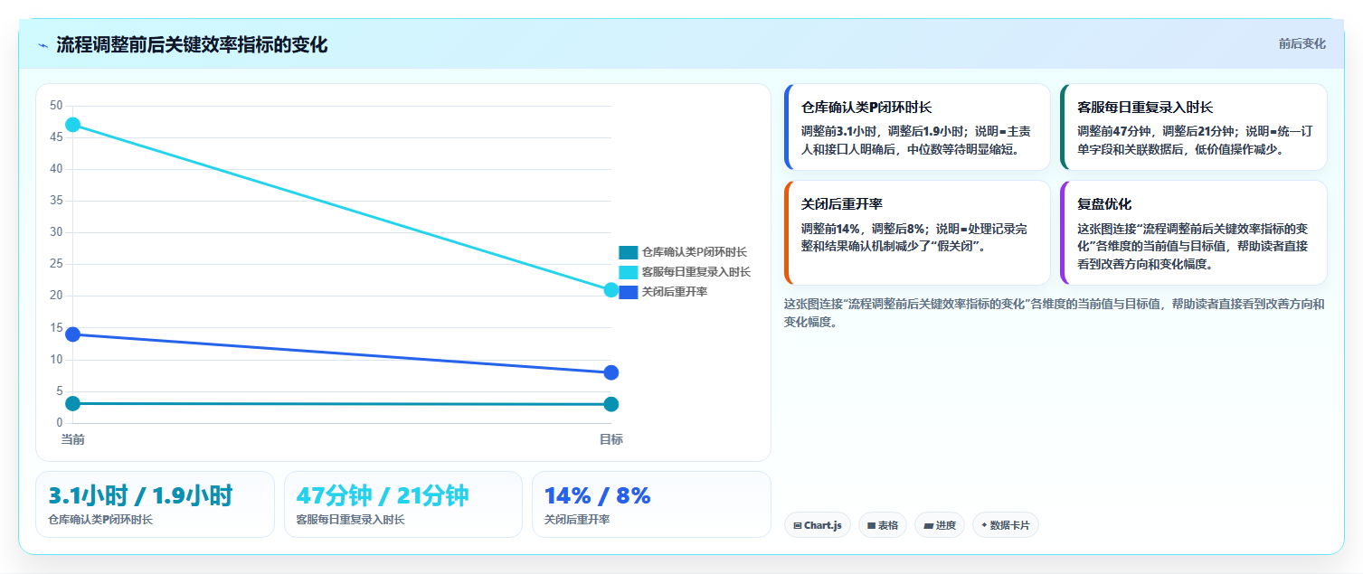Click the 3.1小时 / 1.9小时 stat value
The width and height of the screenshot is (1363, 574).
click(x=140, y=496)
